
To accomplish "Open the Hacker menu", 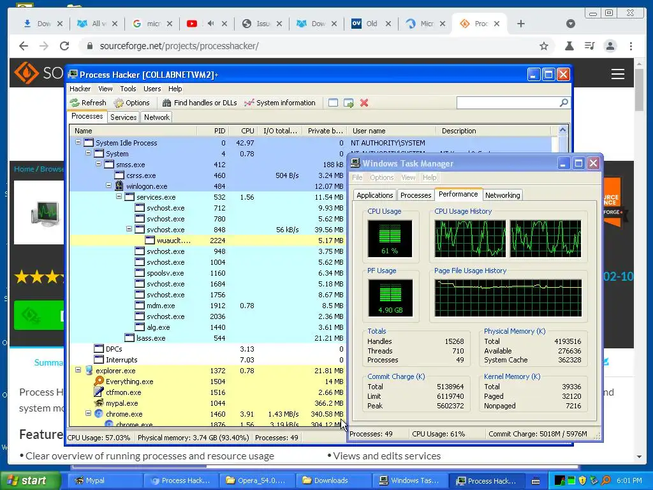I will click(x=80, y=89).
